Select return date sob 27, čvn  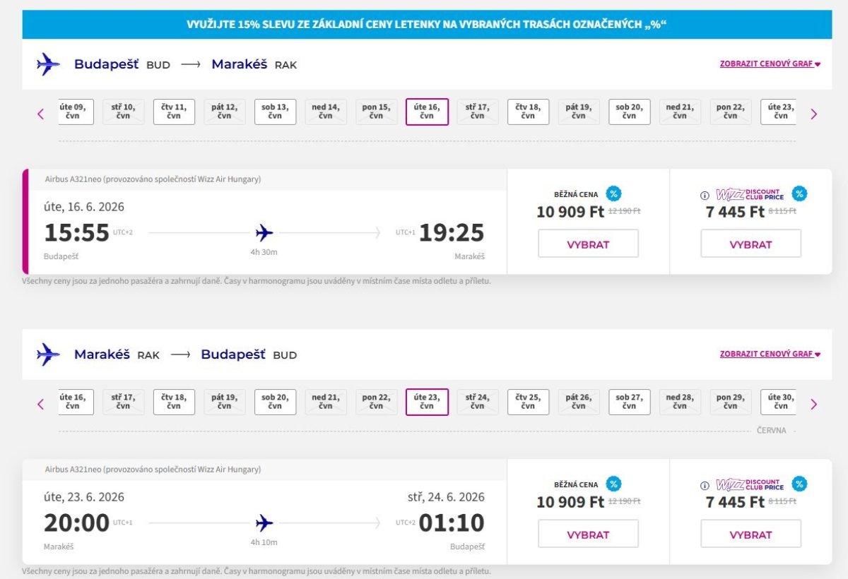tap(629, 402)
